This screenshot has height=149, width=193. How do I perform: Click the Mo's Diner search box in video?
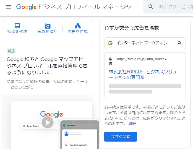pyautogui.click(x=39, y=126)
